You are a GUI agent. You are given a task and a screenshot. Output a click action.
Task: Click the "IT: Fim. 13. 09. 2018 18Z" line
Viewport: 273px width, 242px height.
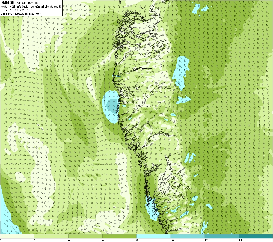click(x=16, y=10)
